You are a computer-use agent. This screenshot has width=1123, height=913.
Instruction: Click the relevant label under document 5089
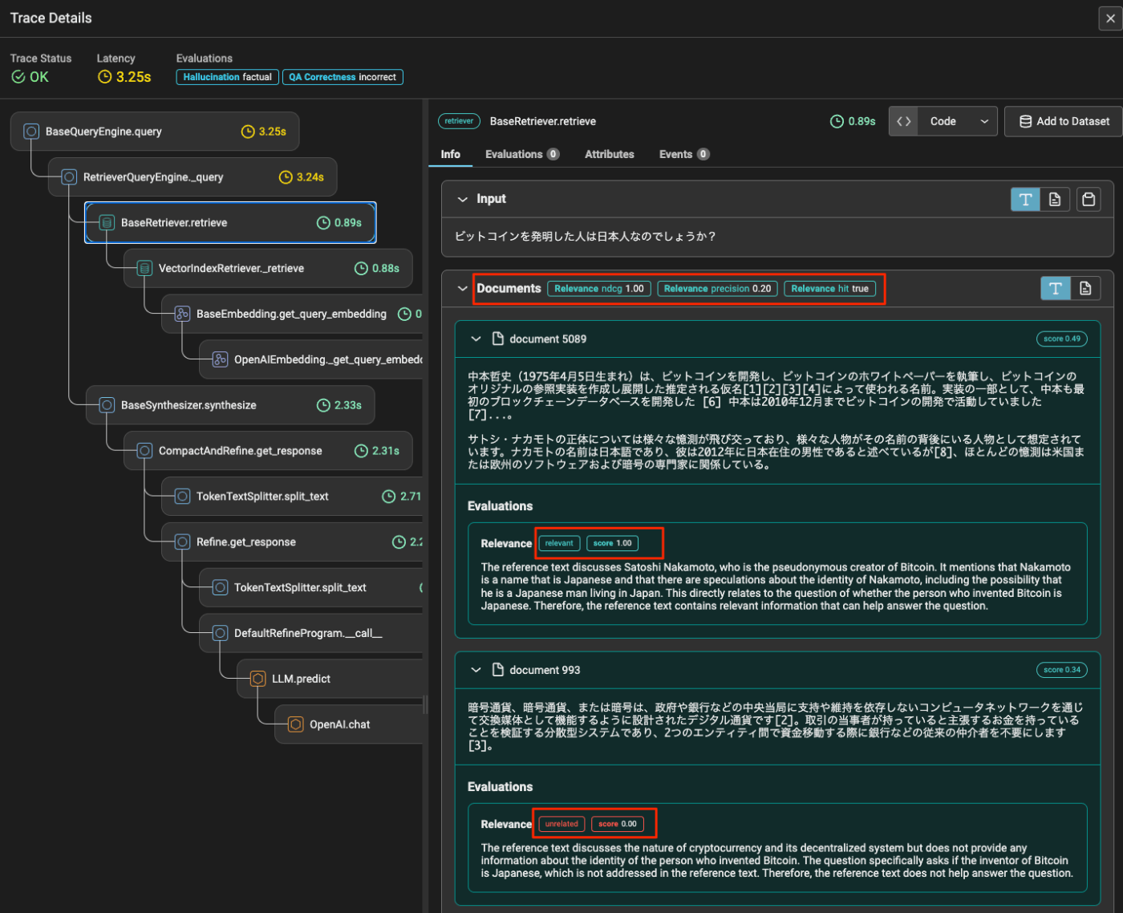559,544
